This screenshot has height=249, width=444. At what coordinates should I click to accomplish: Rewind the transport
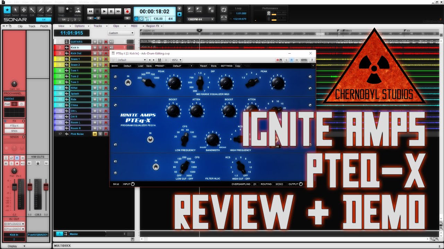pos(91,11)
